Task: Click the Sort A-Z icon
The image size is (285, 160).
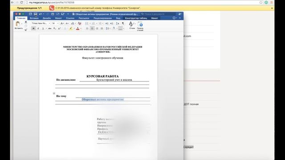Action: coord(118,24)
